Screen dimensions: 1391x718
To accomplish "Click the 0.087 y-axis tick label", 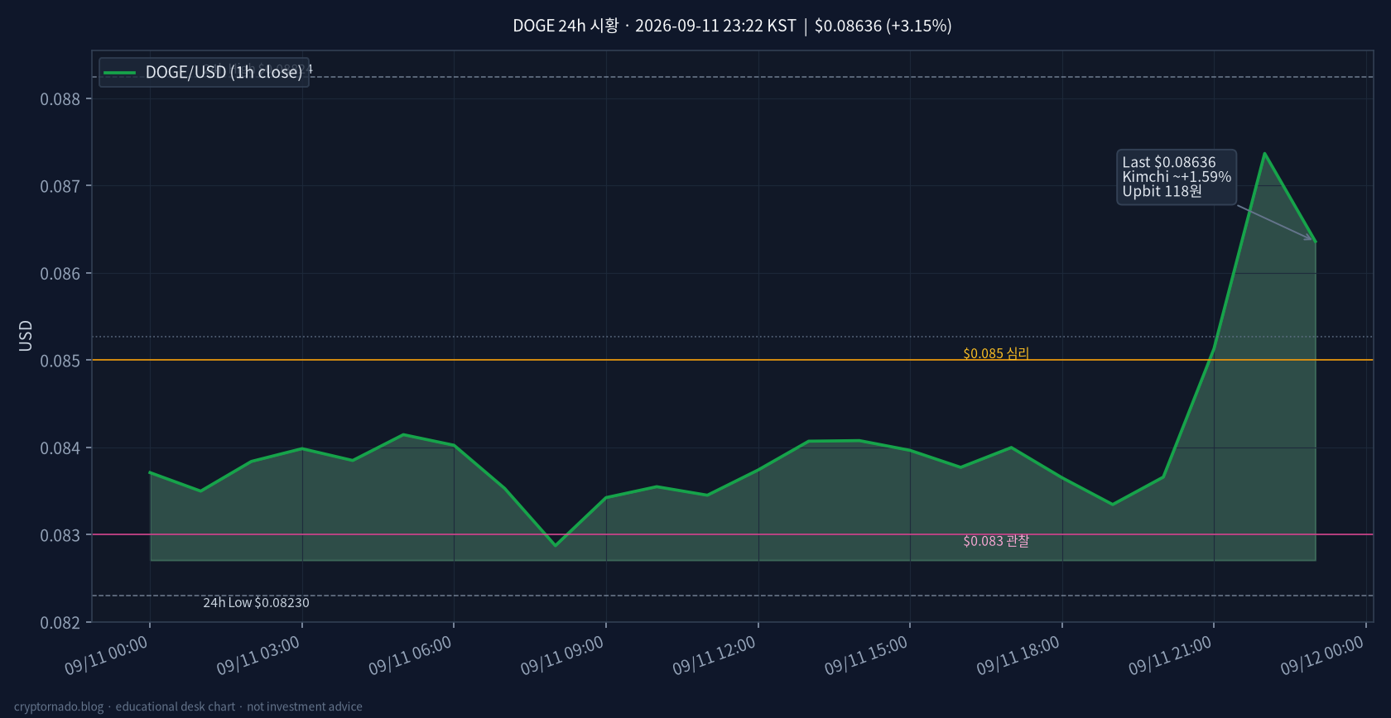I will [60, 186].
